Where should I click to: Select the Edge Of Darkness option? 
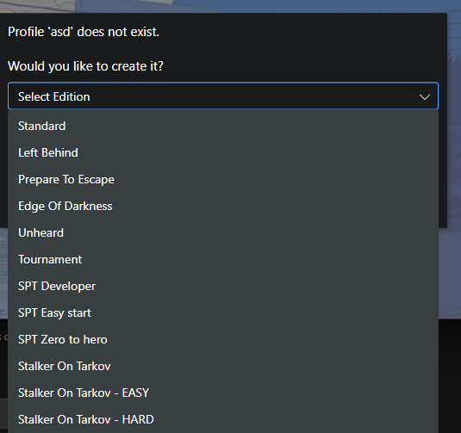[223, 207]
